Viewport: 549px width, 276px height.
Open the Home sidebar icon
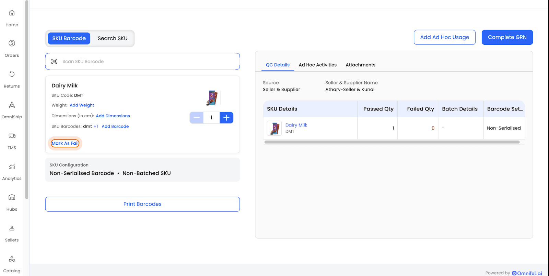pyautogui.click(x=12, y=13)
